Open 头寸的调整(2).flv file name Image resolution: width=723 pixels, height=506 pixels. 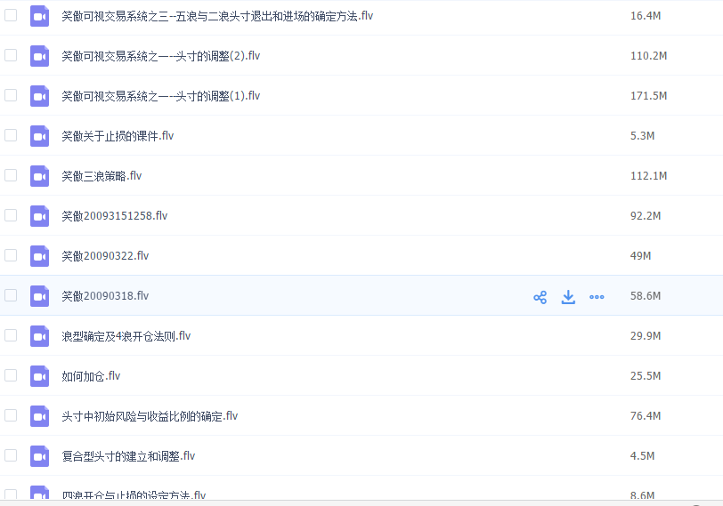160,56
